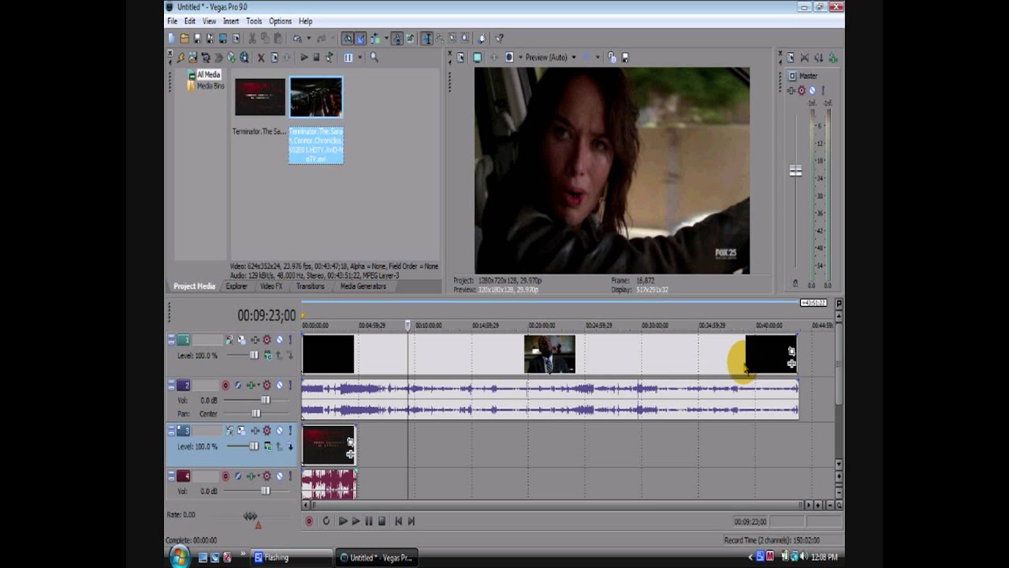Screen dimensions: 1009x568
Task: Toggle Loop Playback in transport bar
Action: point(326,521)
